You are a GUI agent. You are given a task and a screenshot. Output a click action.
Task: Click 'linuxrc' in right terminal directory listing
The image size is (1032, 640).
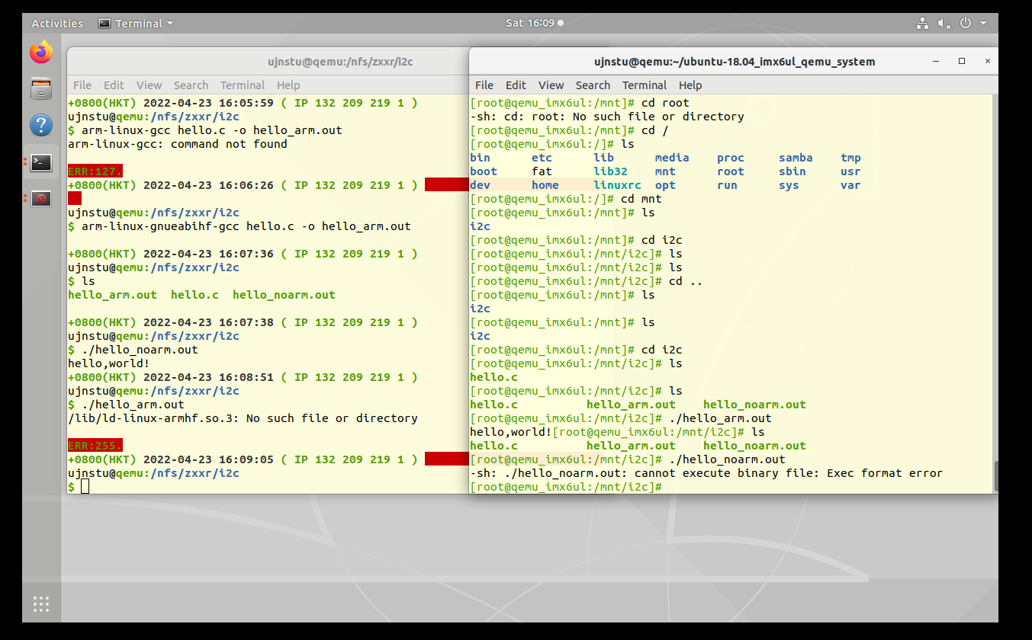click(617, 185)
